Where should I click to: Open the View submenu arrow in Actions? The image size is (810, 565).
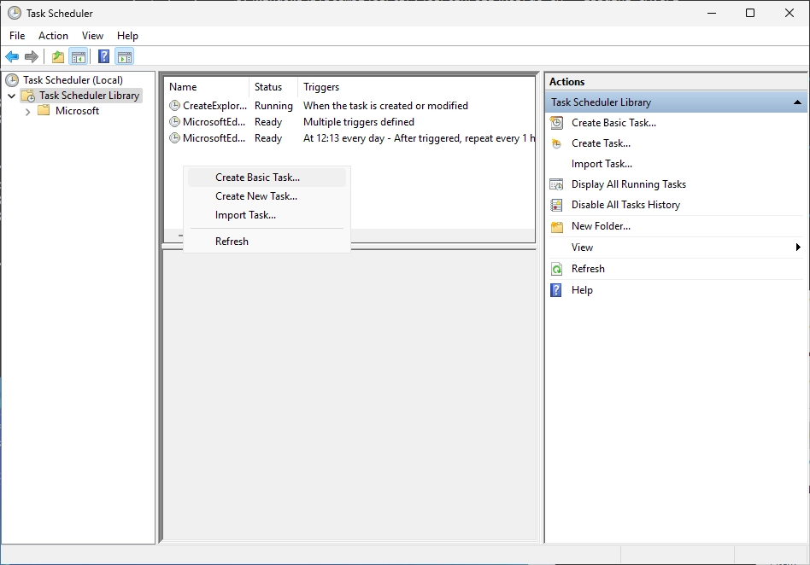(798, 248)
